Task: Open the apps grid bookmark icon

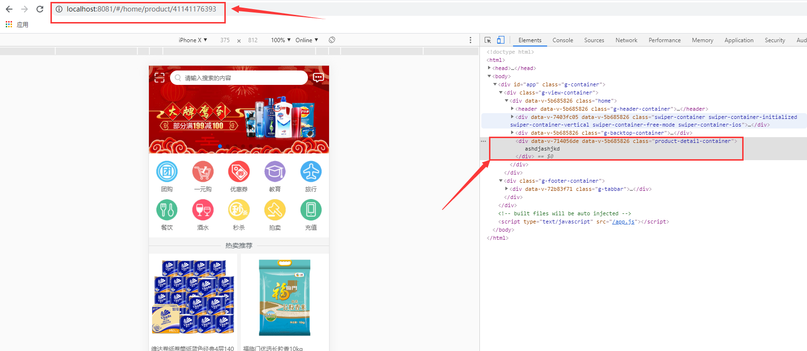Action: coord(9,24)
